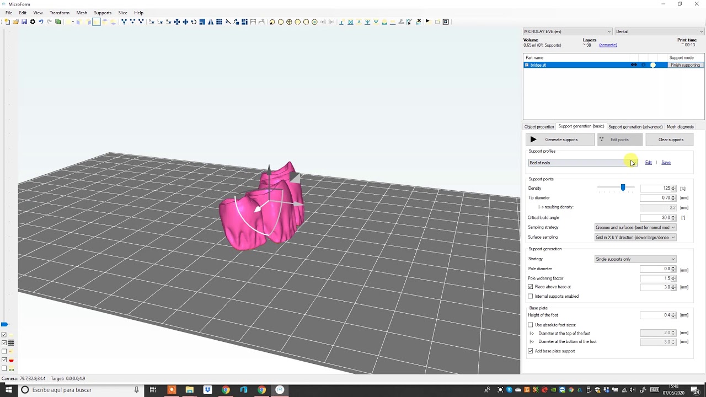This screenshot has height=397, width=706.
Task: Click the Edit link for support profiles
Action: [649, 163]
